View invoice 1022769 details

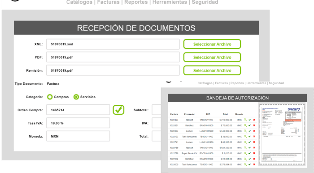245,148
